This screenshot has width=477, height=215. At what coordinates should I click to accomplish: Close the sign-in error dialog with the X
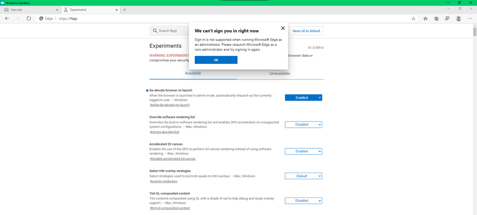click(x=283, y=28)
